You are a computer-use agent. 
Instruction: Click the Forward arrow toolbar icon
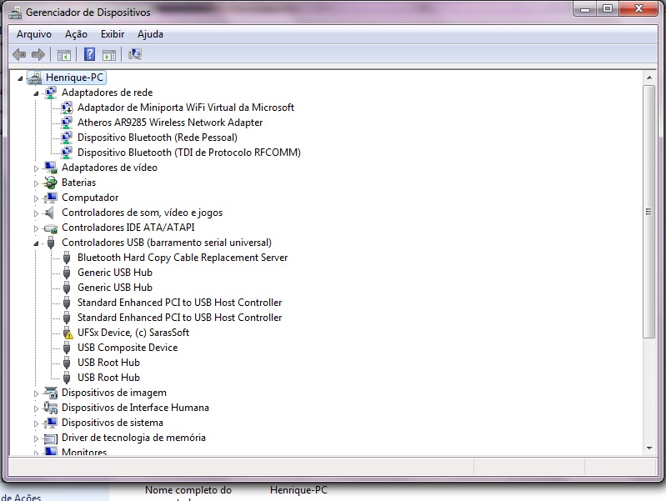coord(38,54)
